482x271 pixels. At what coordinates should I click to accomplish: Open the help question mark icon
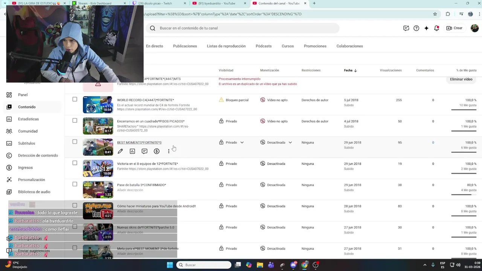click(x=416, y=28)
